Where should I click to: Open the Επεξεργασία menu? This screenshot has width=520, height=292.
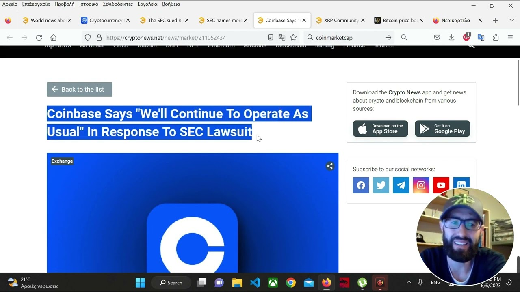[x=36, y=4]
